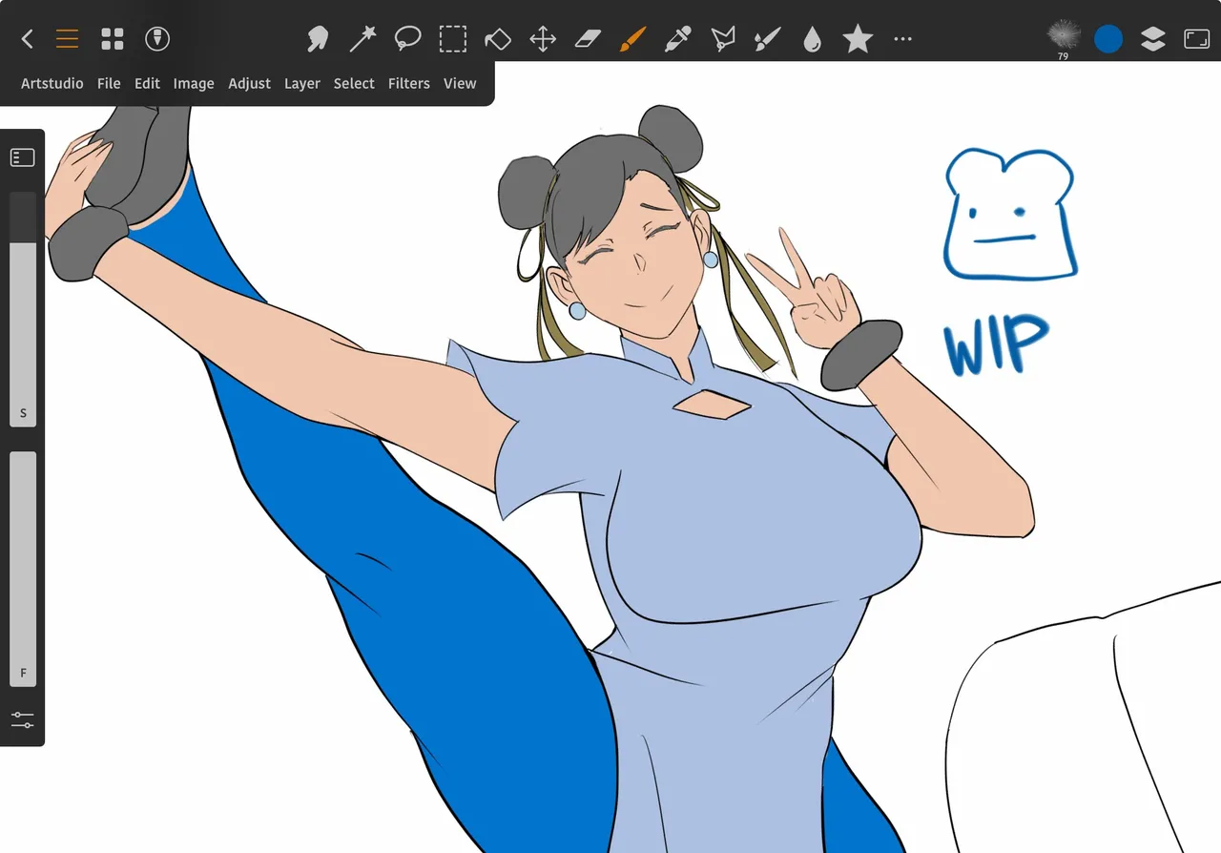Toggle the side panel icon above sliders
Image resolution: width=1221 pixels, height=853 pixels.
pos(23,157)
